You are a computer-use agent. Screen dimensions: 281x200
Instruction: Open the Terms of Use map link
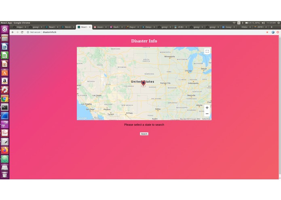[206, 119]
